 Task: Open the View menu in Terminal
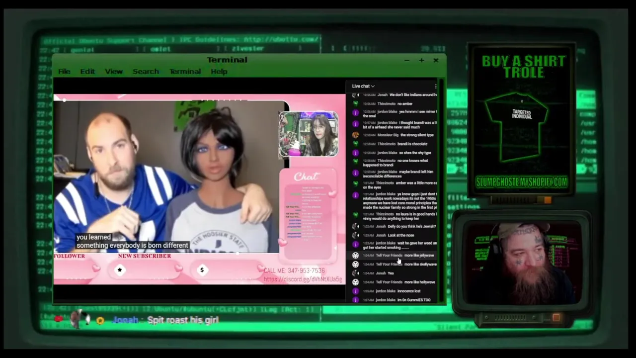click(114, 72)
